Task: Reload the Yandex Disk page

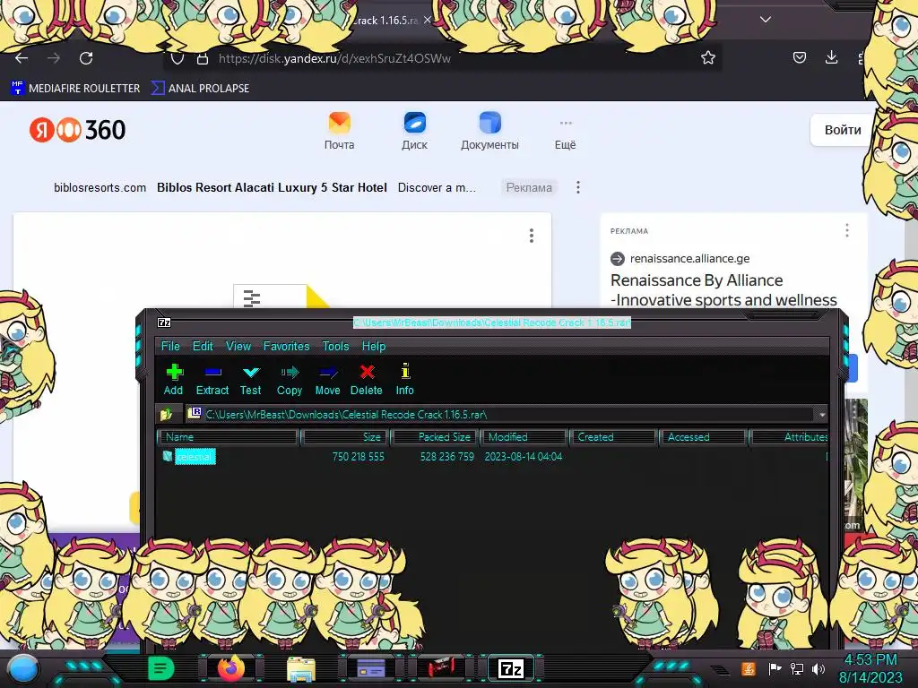Action: coord(86,58)
